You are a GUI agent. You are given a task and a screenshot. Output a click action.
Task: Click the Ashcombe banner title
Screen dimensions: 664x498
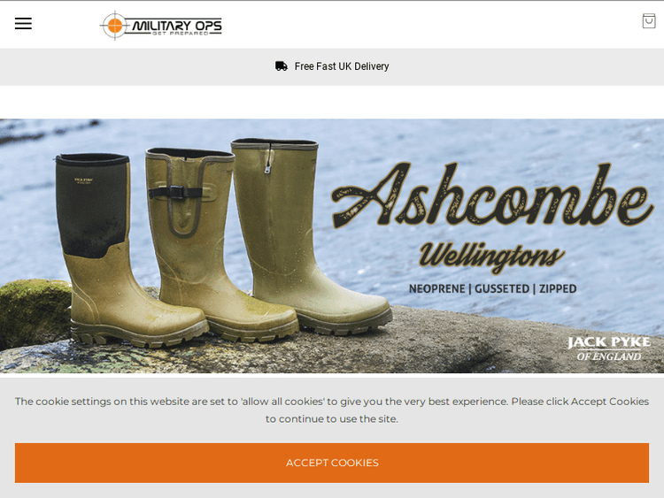coord(492,195)
